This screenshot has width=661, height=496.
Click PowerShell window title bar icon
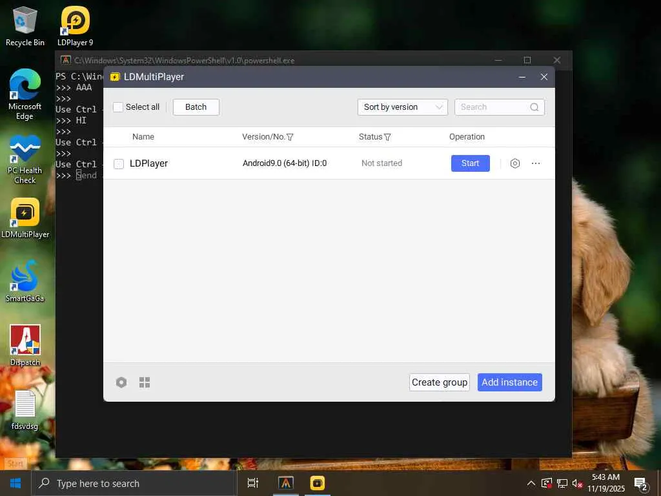pos(65,60)
